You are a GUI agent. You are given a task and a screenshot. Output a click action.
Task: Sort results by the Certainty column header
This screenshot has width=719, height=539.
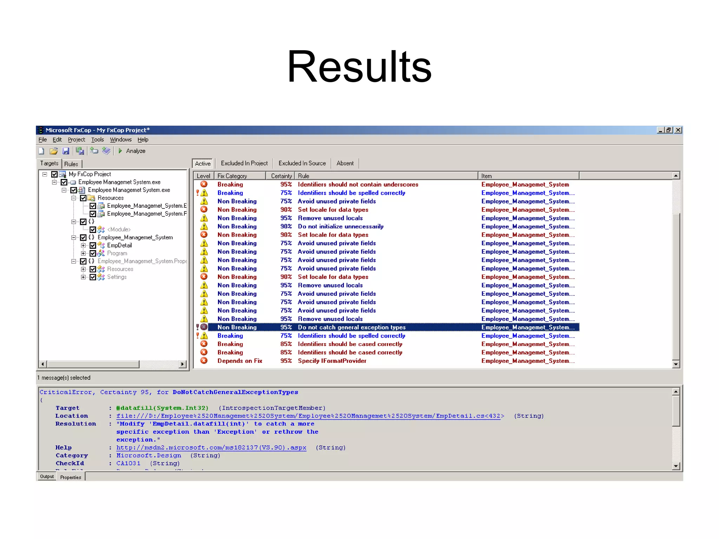click(281, 176)
